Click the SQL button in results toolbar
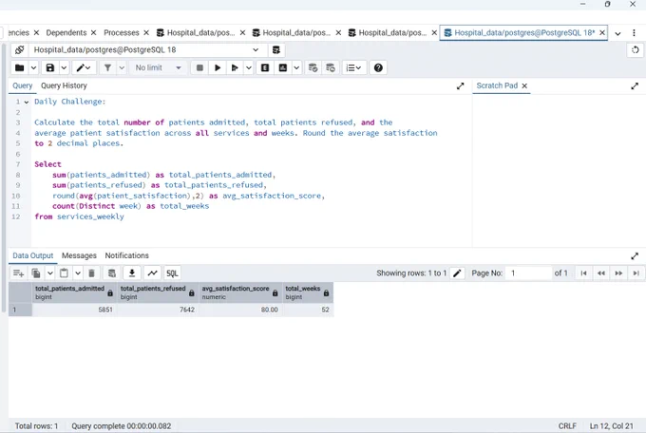 click(172, 273)
